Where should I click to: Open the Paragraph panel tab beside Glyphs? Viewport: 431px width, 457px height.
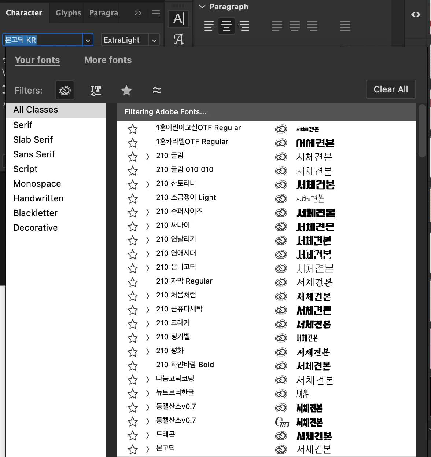tap(104, 13)
